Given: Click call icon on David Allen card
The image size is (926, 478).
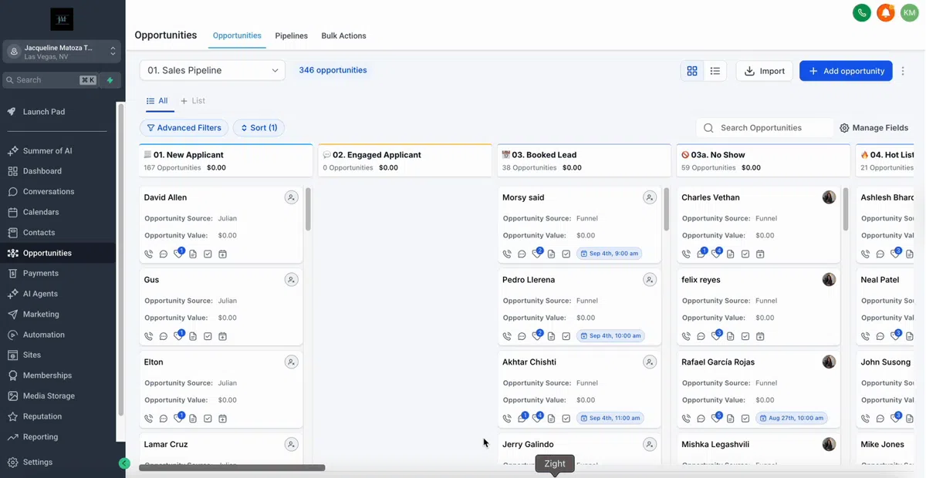Looking at the screenshot, I should click(149, 254).
